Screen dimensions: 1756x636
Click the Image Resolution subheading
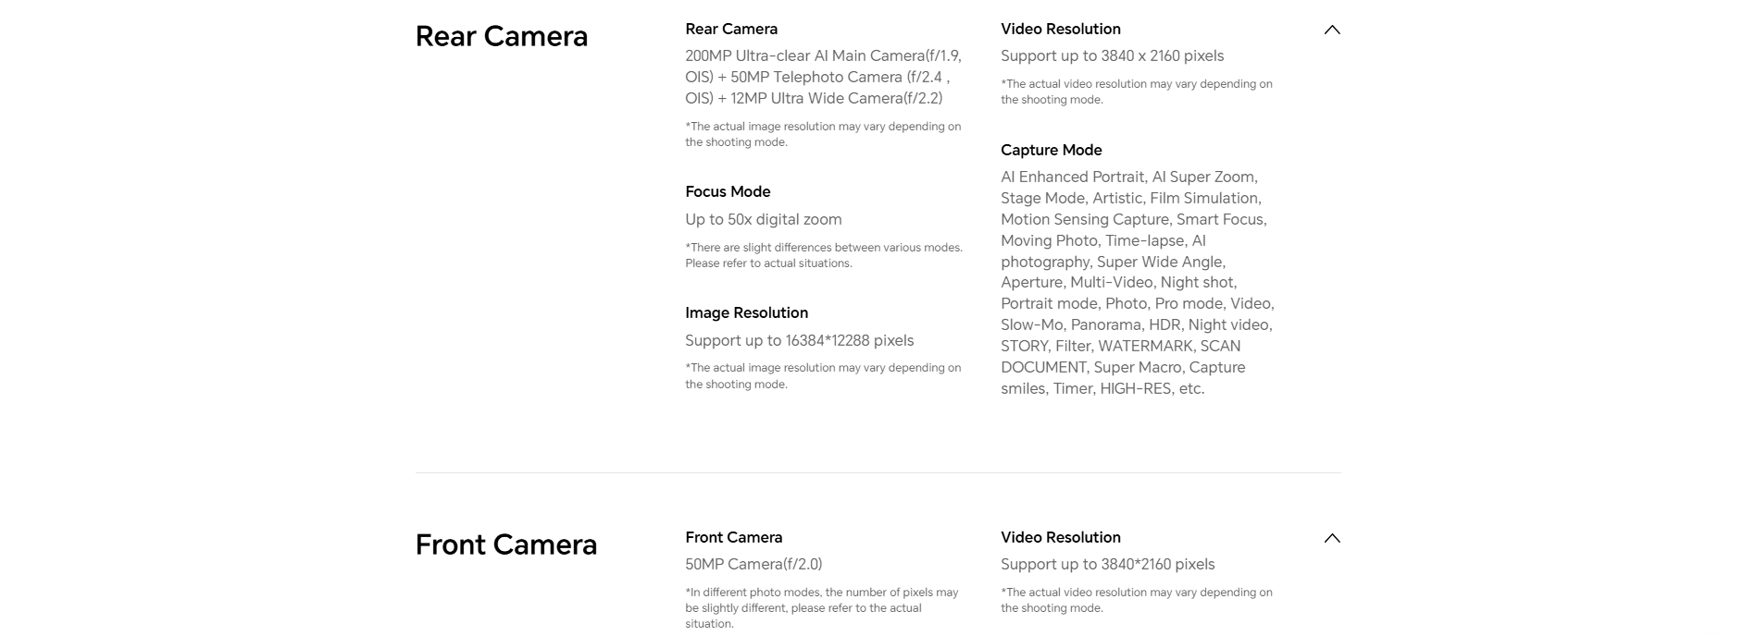click(746, 312)
